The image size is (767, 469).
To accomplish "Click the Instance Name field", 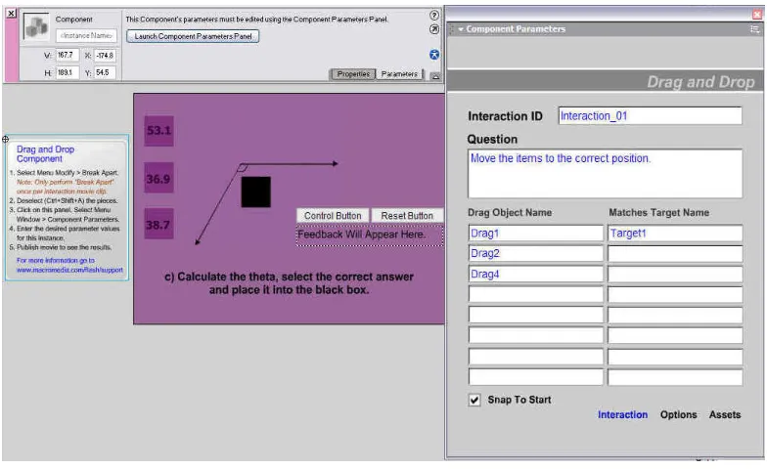I will [86, 35].
